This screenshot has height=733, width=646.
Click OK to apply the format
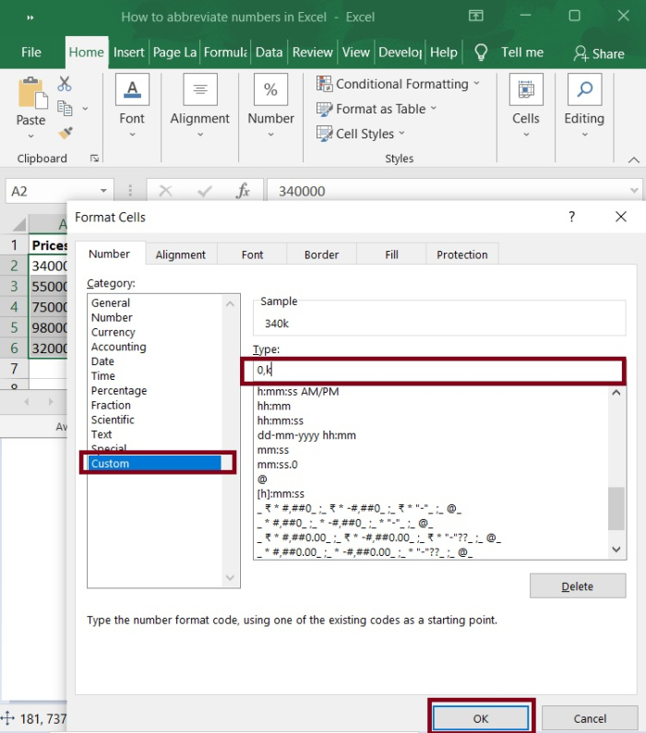(480, 718)
